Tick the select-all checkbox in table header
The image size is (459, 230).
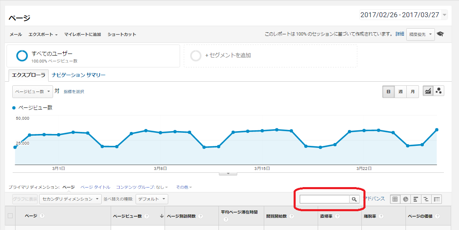tap(10, 216)
